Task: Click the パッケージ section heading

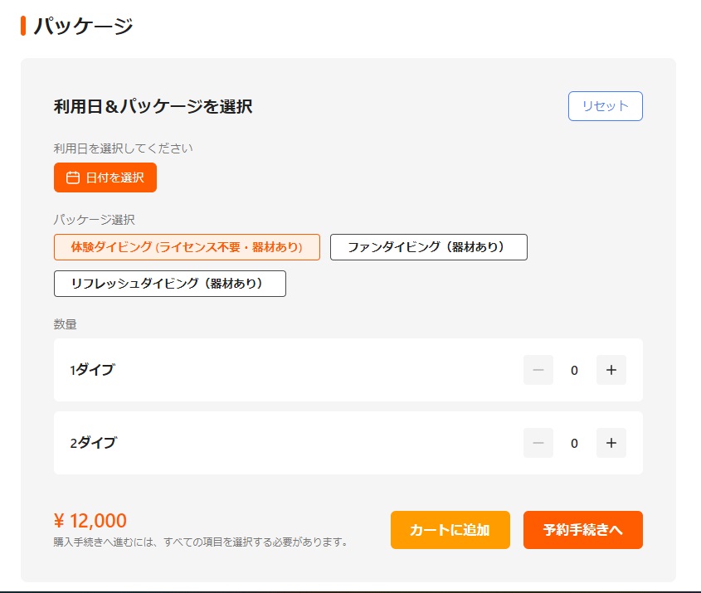Action: [83, 26]
